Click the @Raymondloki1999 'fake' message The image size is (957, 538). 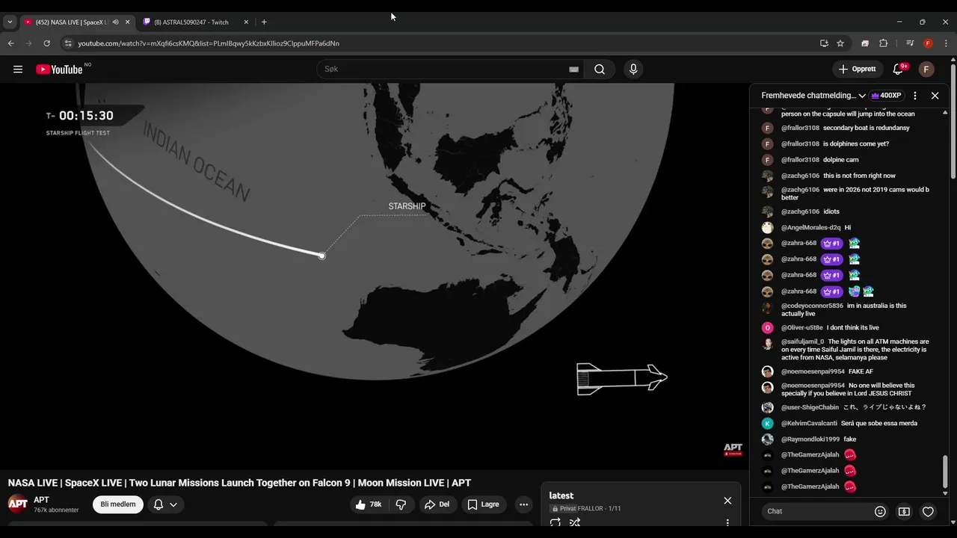[x=849, y=439]
